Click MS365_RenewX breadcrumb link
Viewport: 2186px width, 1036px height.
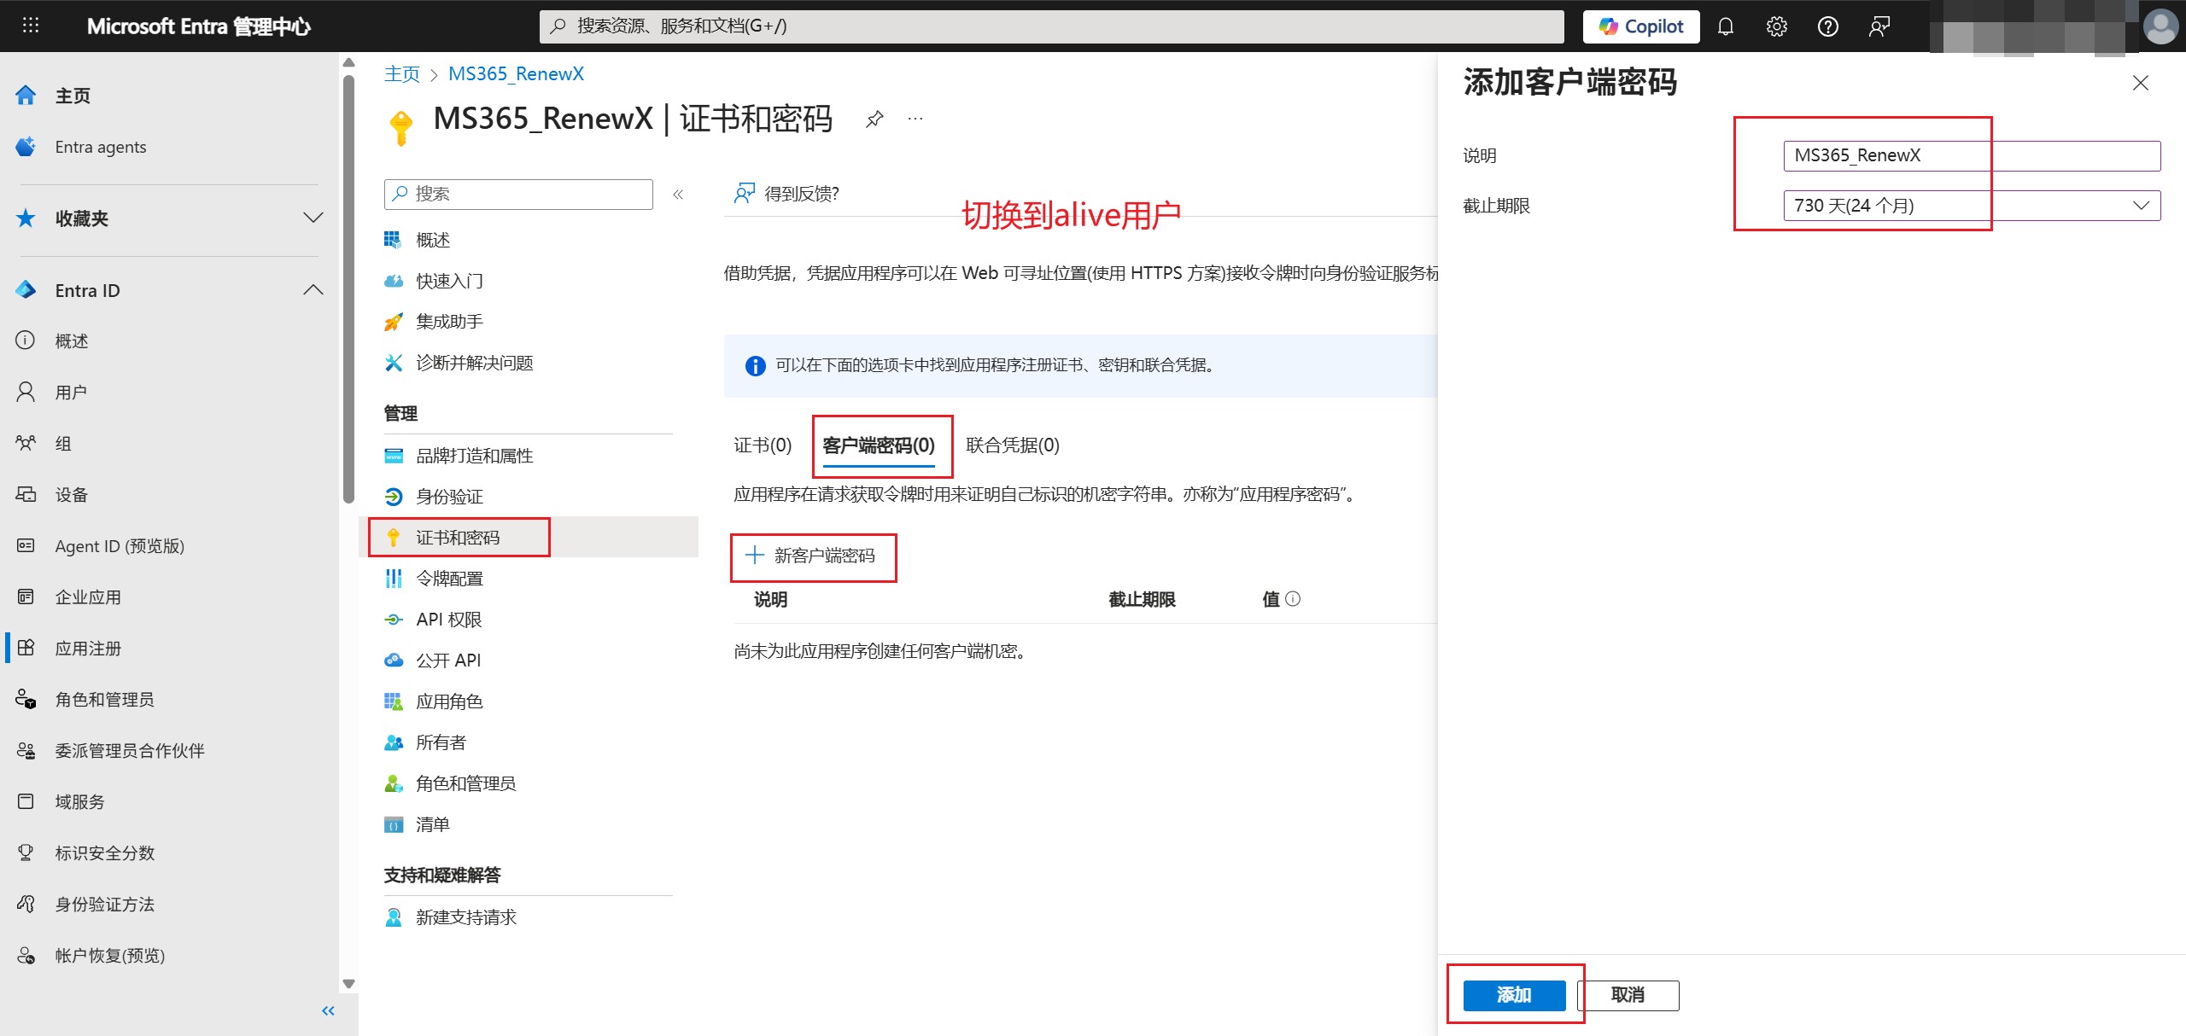click(x=516, y=74)
